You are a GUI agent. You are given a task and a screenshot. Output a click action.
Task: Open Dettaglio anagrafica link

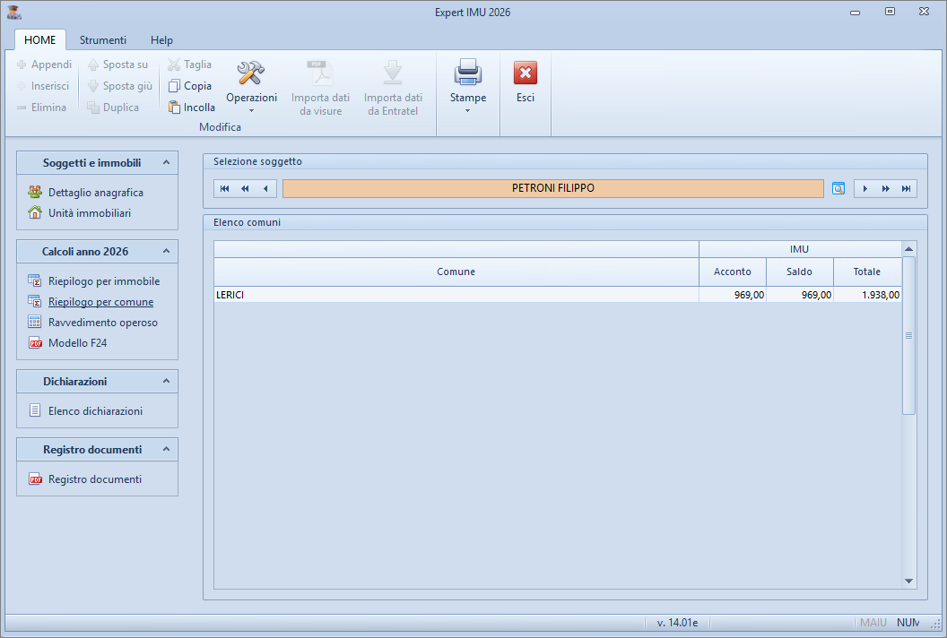click(x=95, y=193)
